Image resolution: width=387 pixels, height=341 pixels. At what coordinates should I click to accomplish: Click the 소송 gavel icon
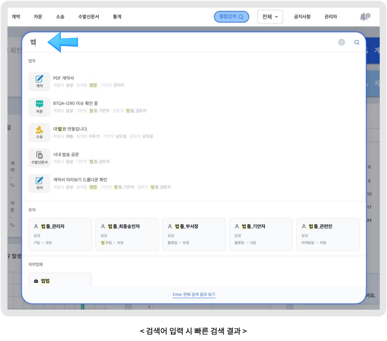[39, 132]
